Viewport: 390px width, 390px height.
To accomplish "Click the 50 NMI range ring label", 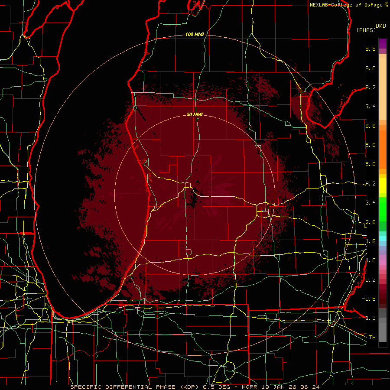I will pyautogui.click(x=195, y=114).
